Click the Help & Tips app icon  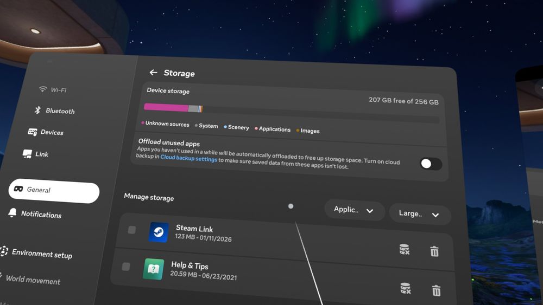154,269
